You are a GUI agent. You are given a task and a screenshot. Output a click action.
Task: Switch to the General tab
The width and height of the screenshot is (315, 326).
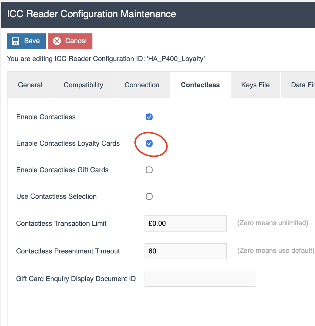pyautogui.click(x=30, y=85)
